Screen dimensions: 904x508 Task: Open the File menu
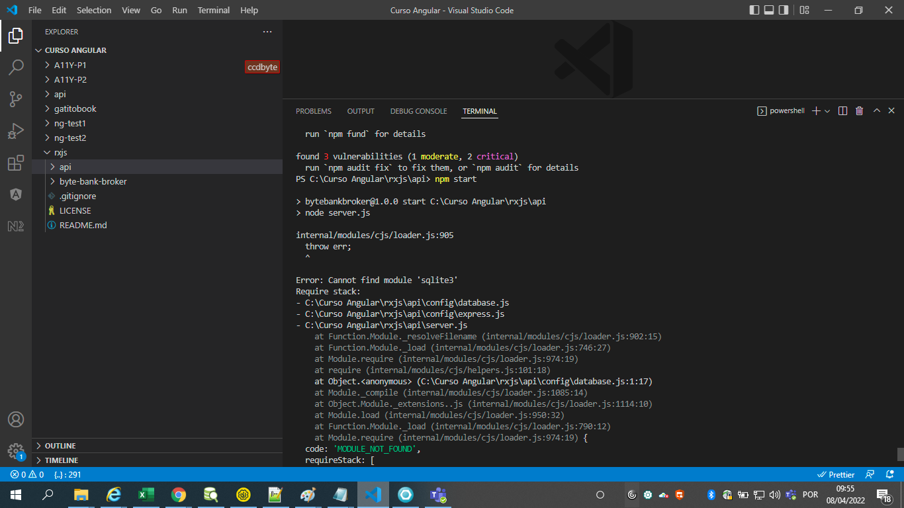tap(35, 10)
